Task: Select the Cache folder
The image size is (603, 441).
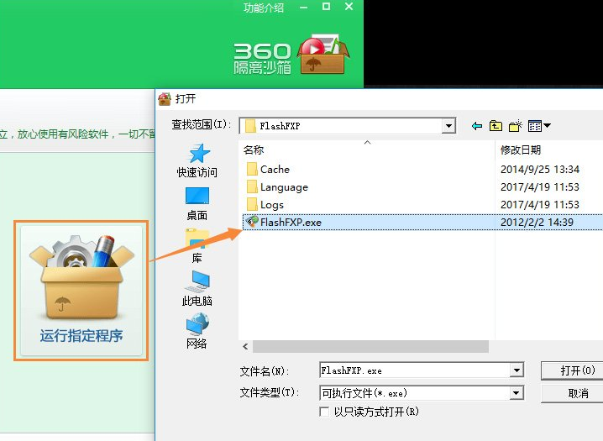Action: [275, 169]
